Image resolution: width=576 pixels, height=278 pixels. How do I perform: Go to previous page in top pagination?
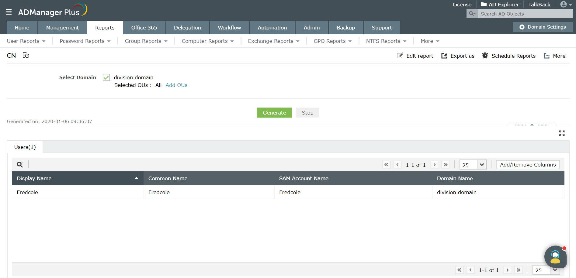coord(397,165)
